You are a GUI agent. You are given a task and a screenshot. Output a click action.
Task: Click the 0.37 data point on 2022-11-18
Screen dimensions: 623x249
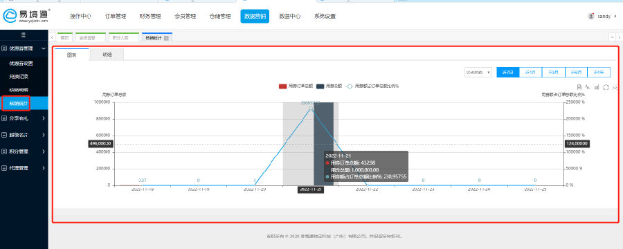click(x=142, y=185)
